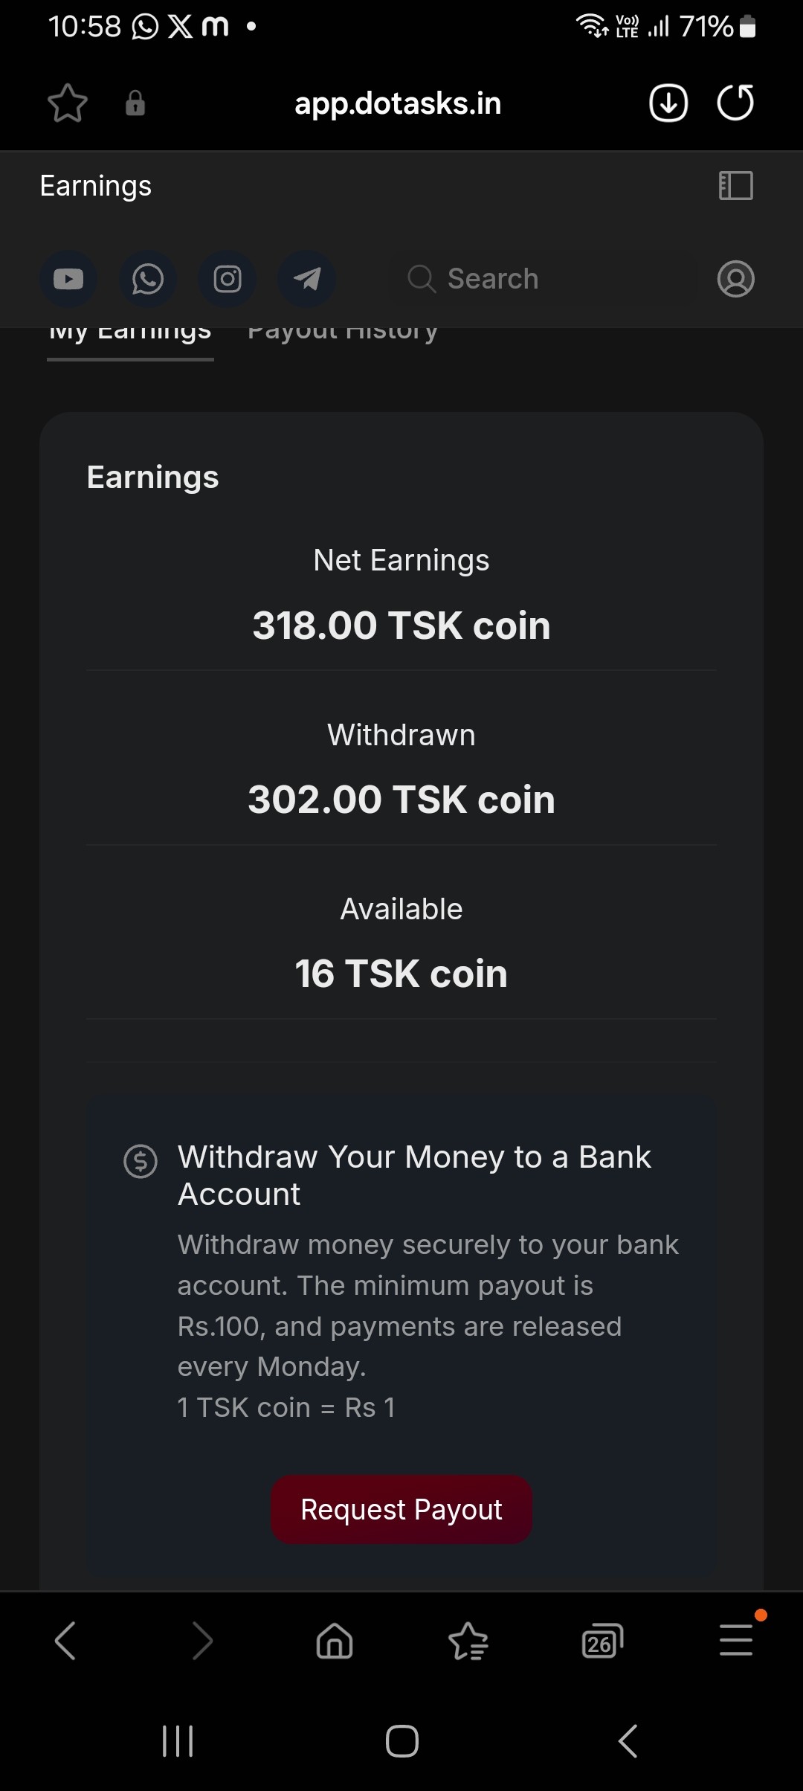
Task: Reload the page
Action: [x=735, y=103]
